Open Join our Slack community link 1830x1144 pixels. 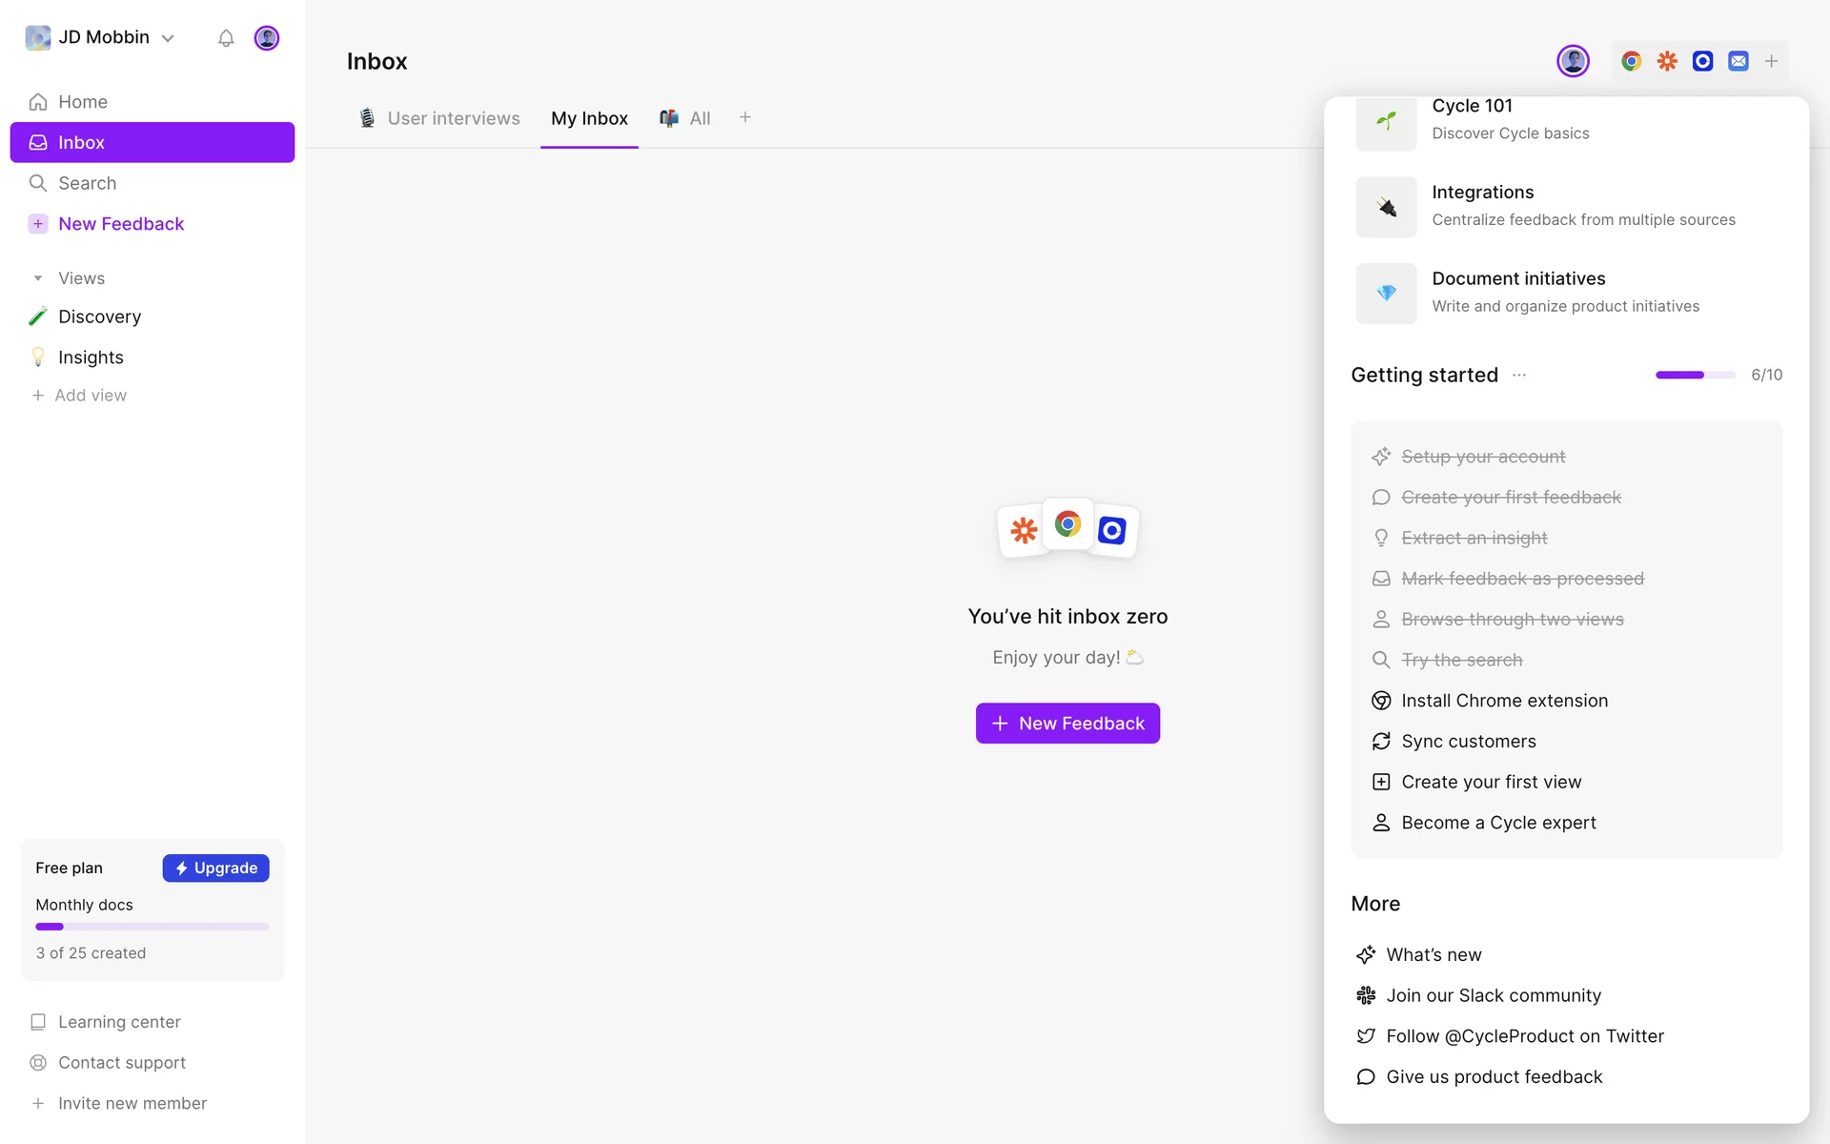click(1493, 995)
